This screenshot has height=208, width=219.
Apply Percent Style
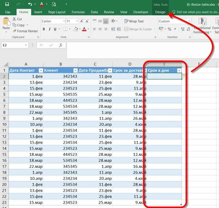point(170,29)
